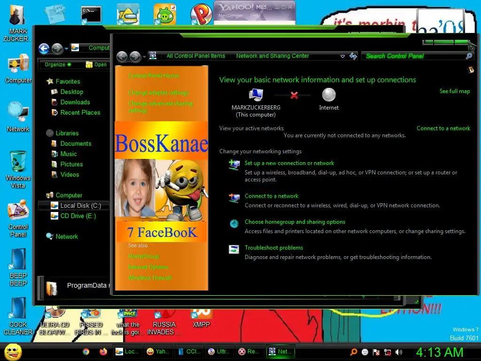481x361 pixels.
Task: Open the Explorer recent pages dropdown arrow
Action: pos(66,48)
